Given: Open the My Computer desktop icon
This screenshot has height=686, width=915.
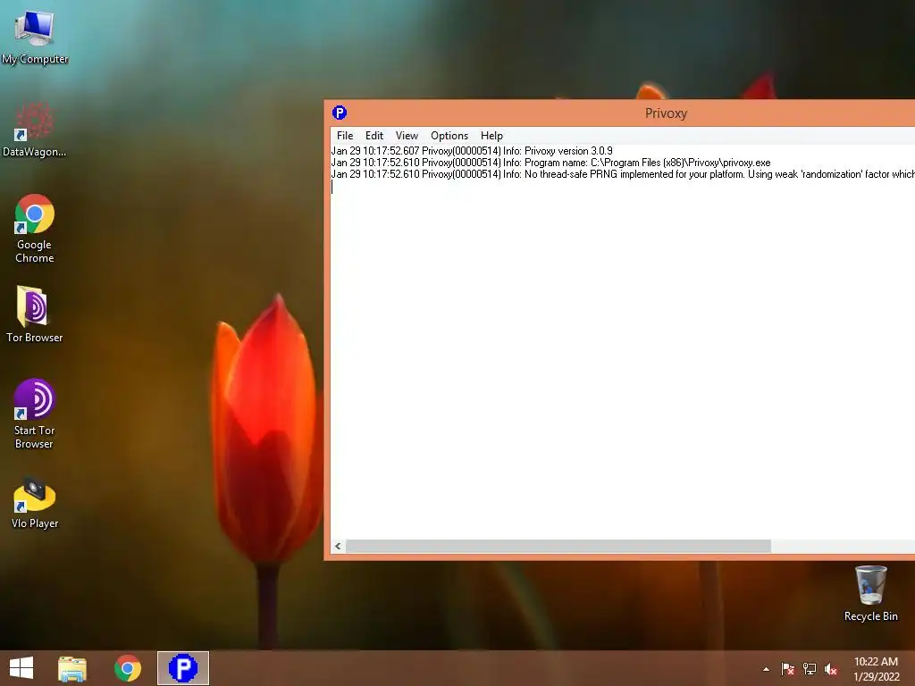Looking at the screenshot, I should click(35, 36).
